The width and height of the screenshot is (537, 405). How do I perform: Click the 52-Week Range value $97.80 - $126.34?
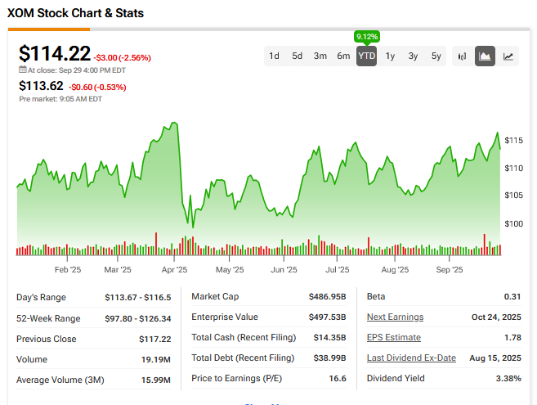137,318
